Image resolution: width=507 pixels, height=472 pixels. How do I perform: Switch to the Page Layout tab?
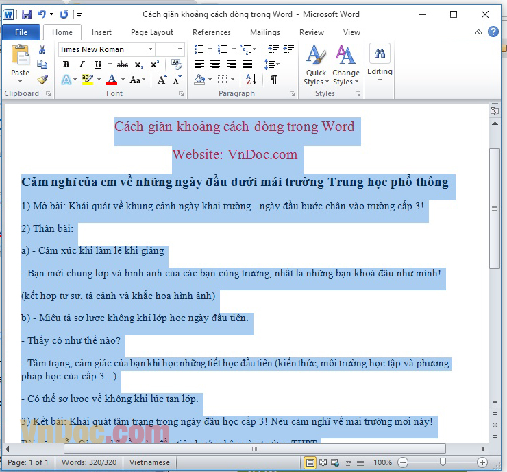point(152,32)
